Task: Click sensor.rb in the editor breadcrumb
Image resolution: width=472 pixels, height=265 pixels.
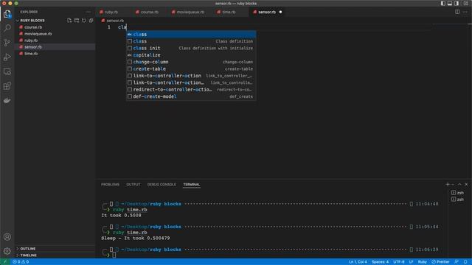Action: 115,21
